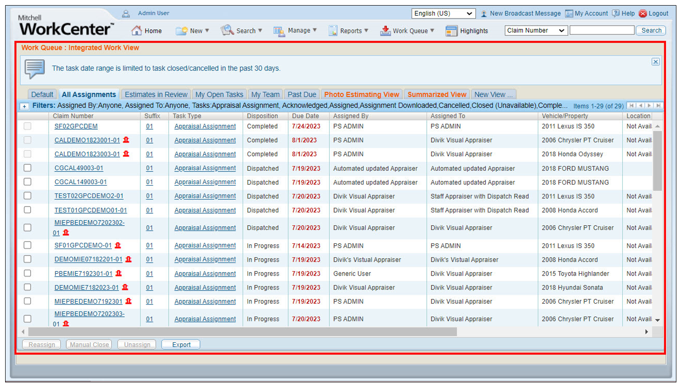The image size is (682, 388).
Task: Click red alert icon beside DEMOMIE07182201-01
Action: (x=128, y=259)
